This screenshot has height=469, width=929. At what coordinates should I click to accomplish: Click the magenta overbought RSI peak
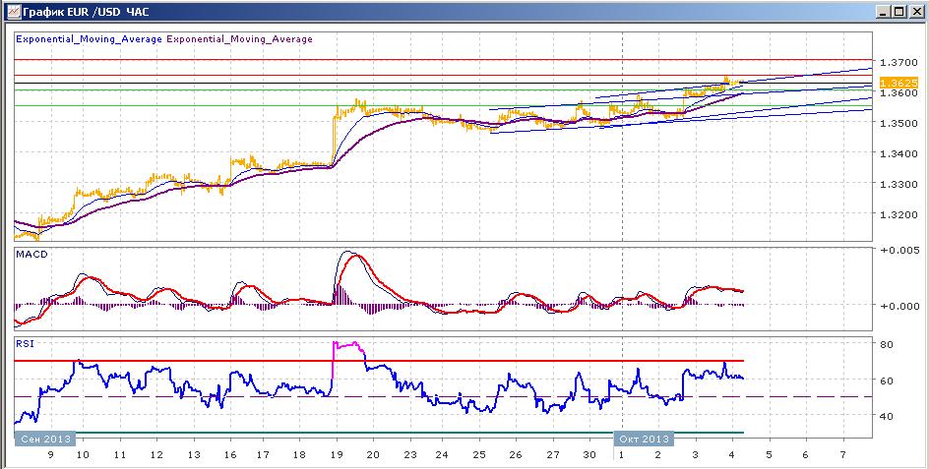(x=347, y=347)
